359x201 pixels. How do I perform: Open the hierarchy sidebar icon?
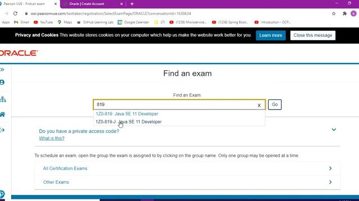click(x=3, y=99)
